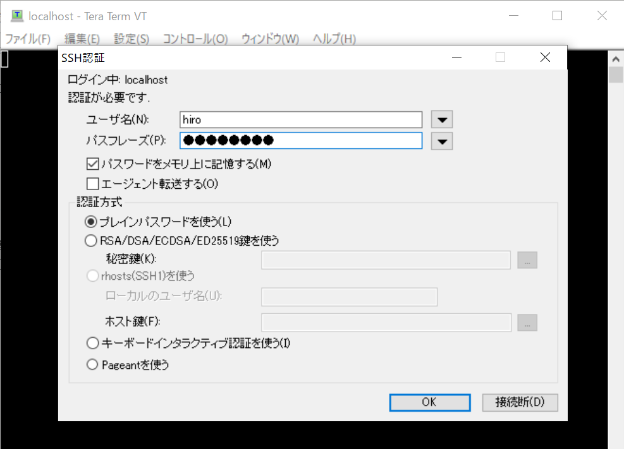Open the ヘルプ(H) menu

[x=335, y=39]
